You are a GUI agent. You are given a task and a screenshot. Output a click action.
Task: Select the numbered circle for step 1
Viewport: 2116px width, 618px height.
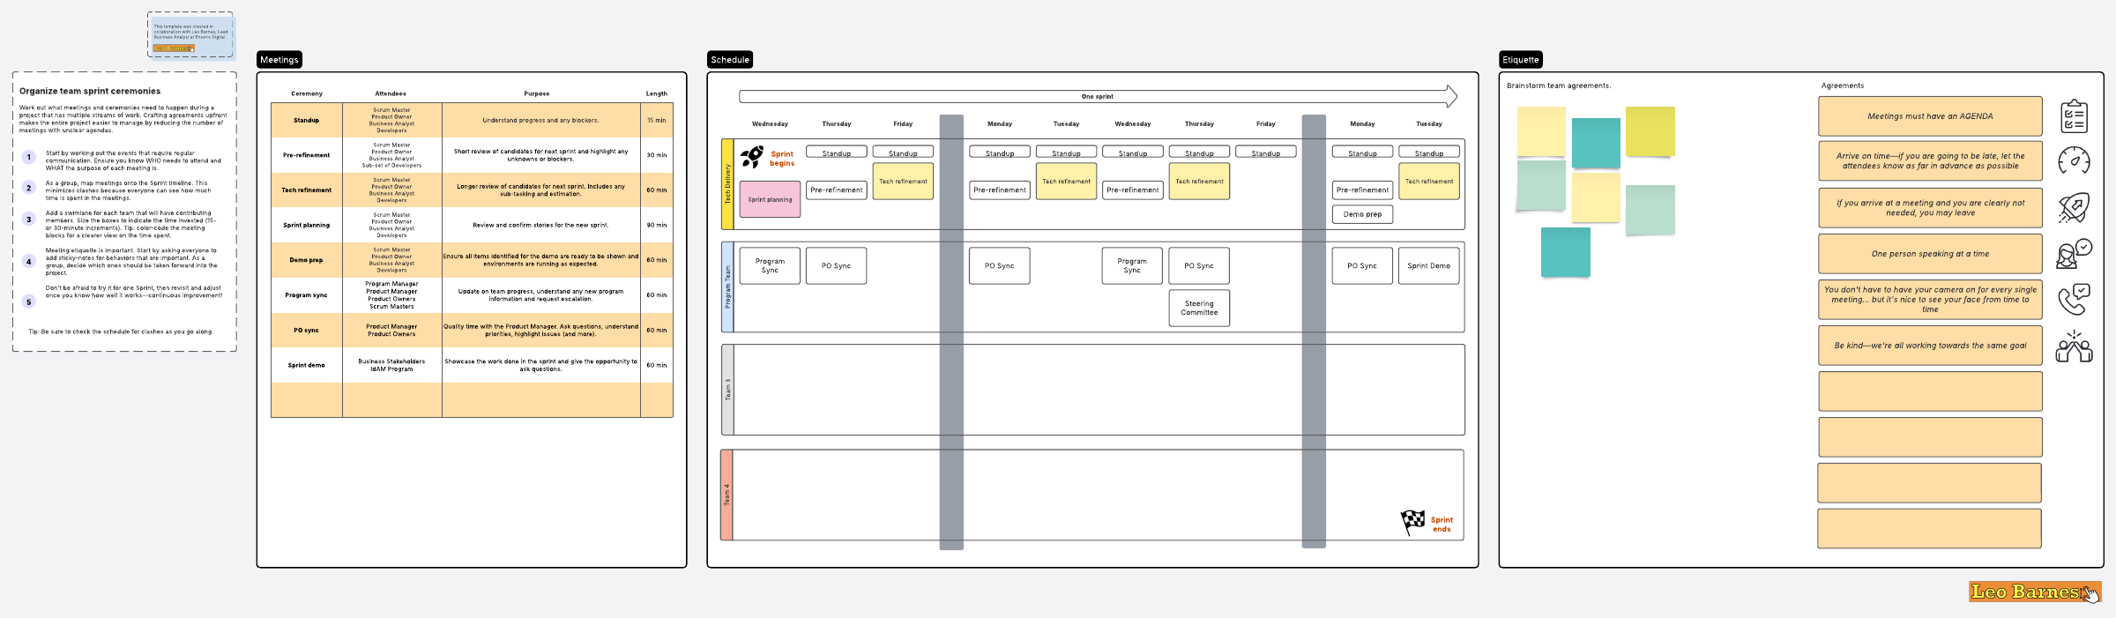click(x=29, y=157)
